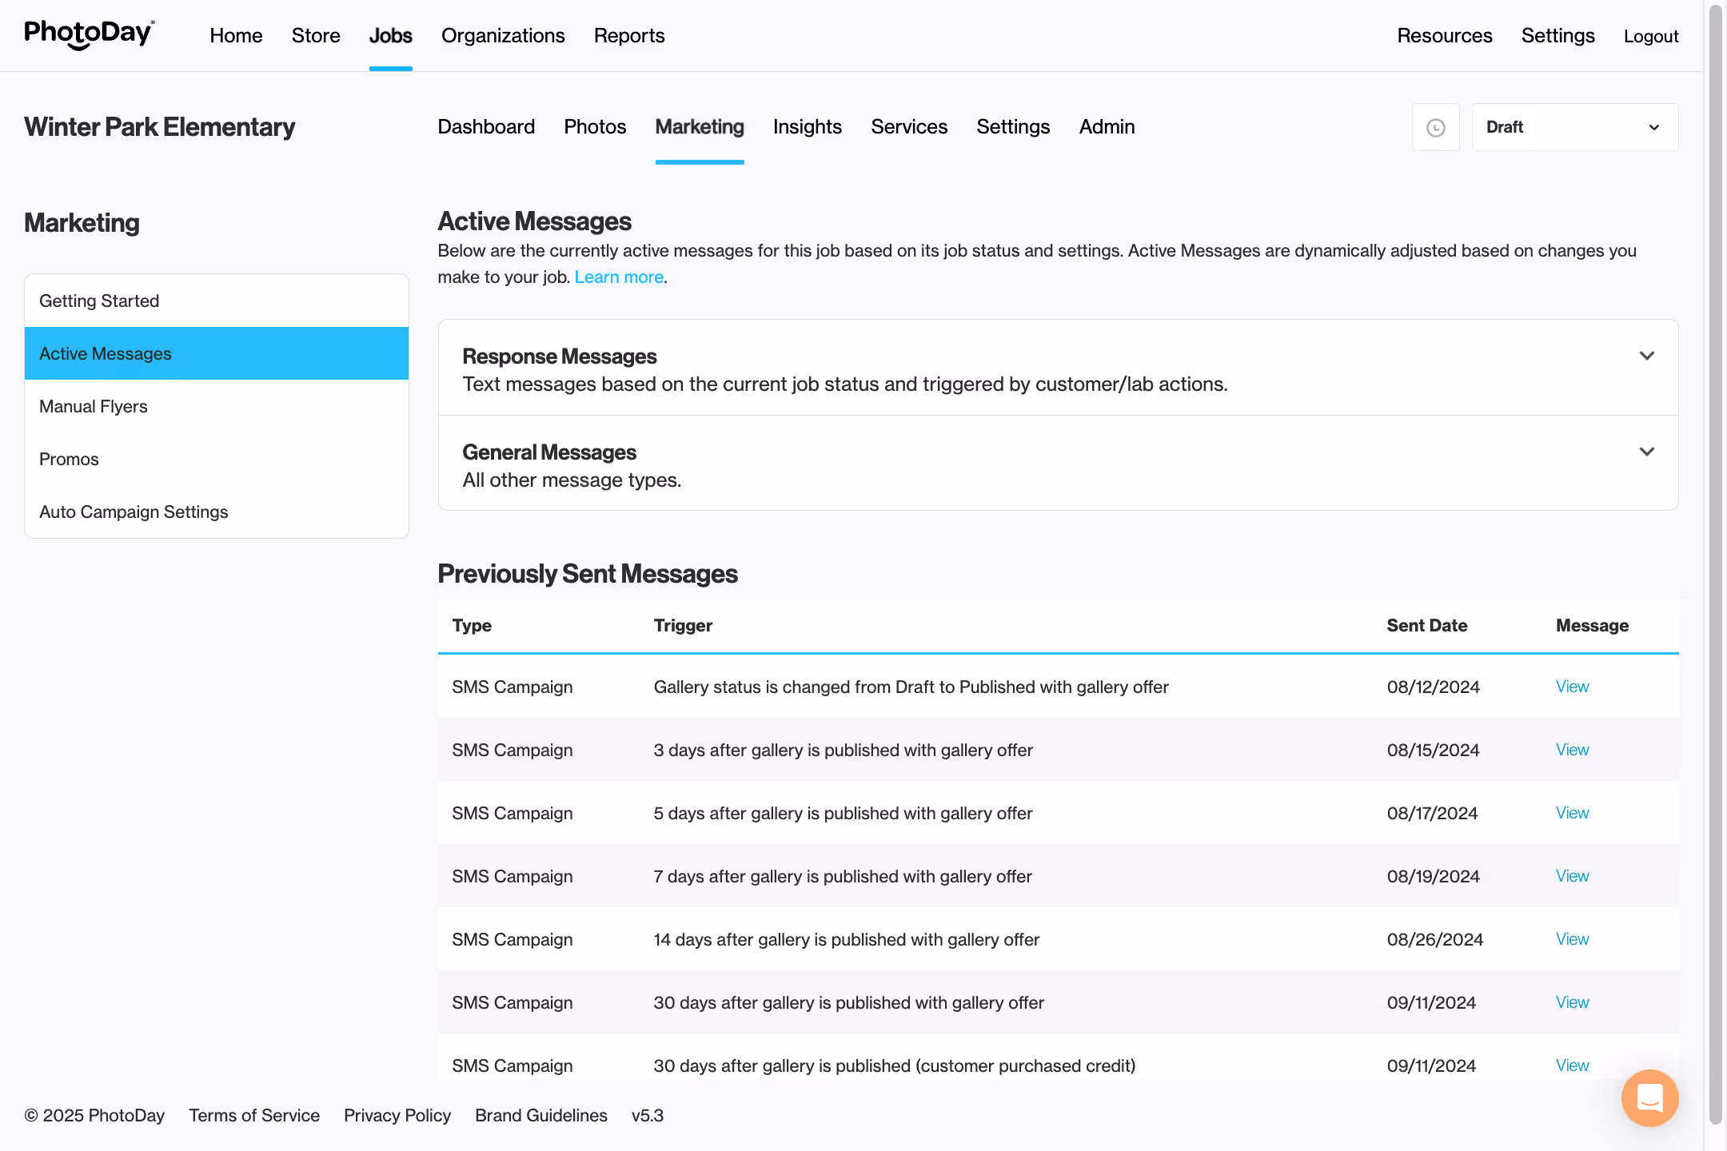The image size is (1727, 1151).
Task: Switch to the job Dashboard tab
Action: pos(486,126)
